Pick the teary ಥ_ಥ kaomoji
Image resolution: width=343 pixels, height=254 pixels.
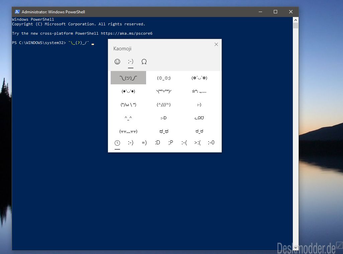click(164, 131)
